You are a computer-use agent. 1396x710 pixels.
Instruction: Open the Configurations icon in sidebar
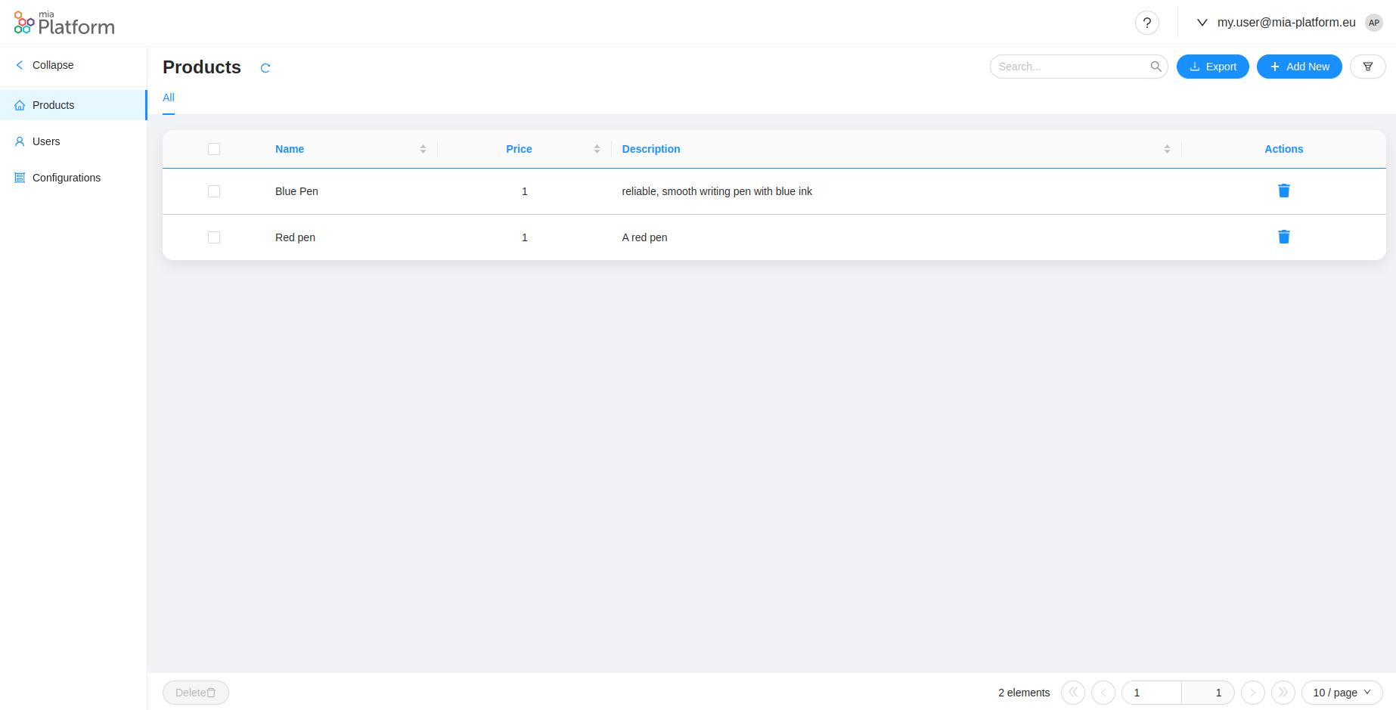(20, 177)
